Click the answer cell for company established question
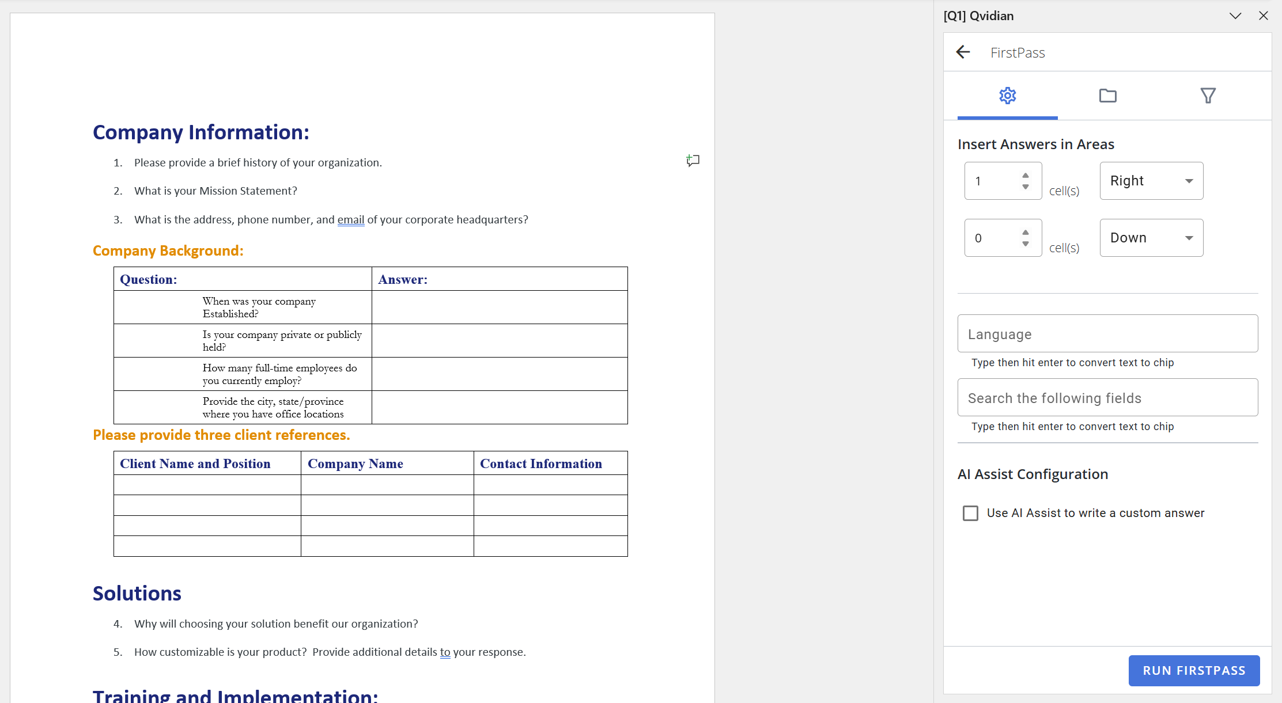The image size is (1282, 703). tap(499, 307)
